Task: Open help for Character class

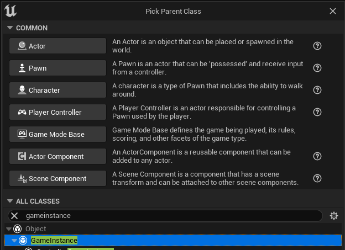Action: [x=317, y=91]
